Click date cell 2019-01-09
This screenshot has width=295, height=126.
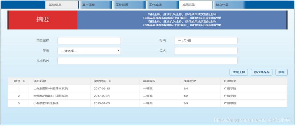click(115, 103)
